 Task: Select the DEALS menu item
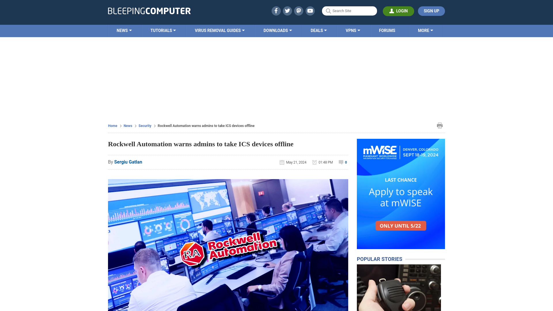click(319, 30)
